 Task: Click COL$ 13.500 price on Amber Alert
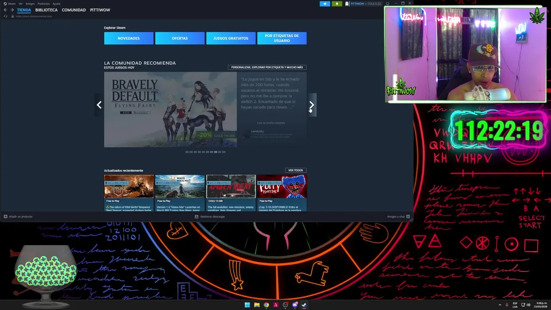click(x=216, y=201)
